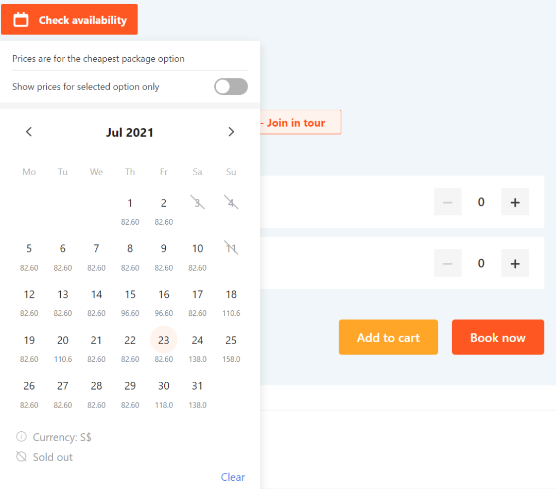Select July 16 priced 96.60
This screenshot has height=489, width=556.
tap(164, 302)
